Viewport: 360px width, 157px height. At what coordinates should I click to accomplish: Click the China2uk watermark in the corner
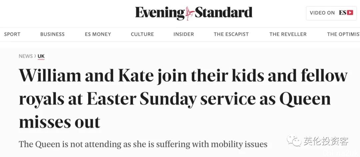coord(341,153)
